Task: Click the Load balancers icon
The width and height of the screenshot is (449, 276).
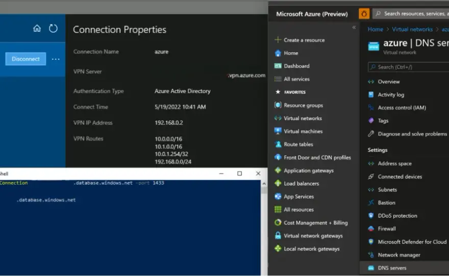Action: pyautogui.click(x=278, y=183)
